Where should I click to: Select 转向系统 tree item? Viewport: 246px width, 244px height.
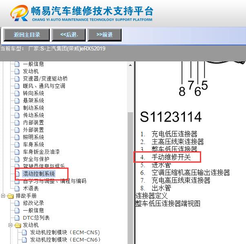point(33,94)
